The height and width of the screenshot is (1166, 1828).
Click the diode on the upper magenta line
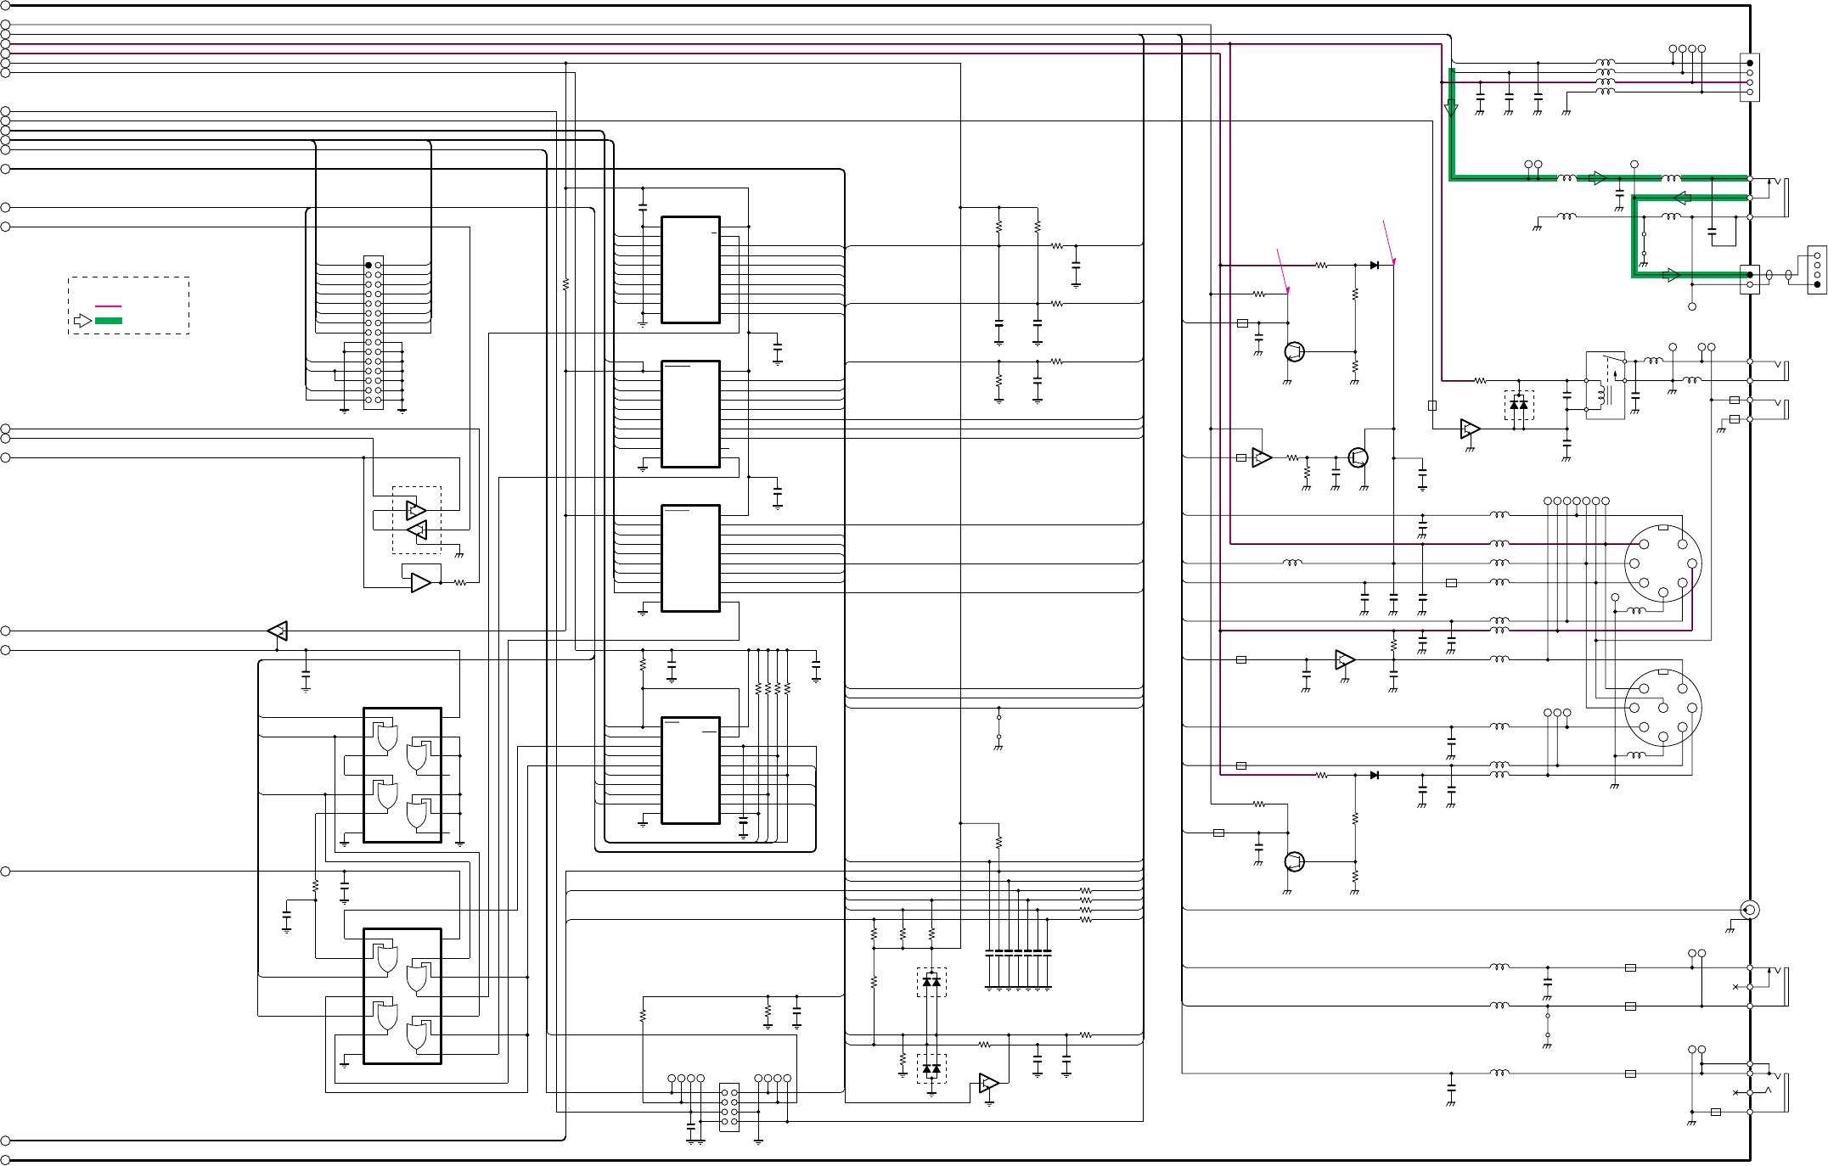click(1375, 266)
